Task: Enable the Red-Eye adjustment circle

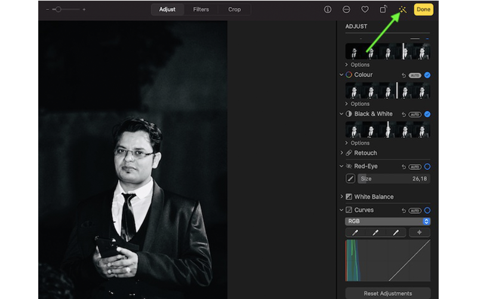Action: (x=427, y=167)
